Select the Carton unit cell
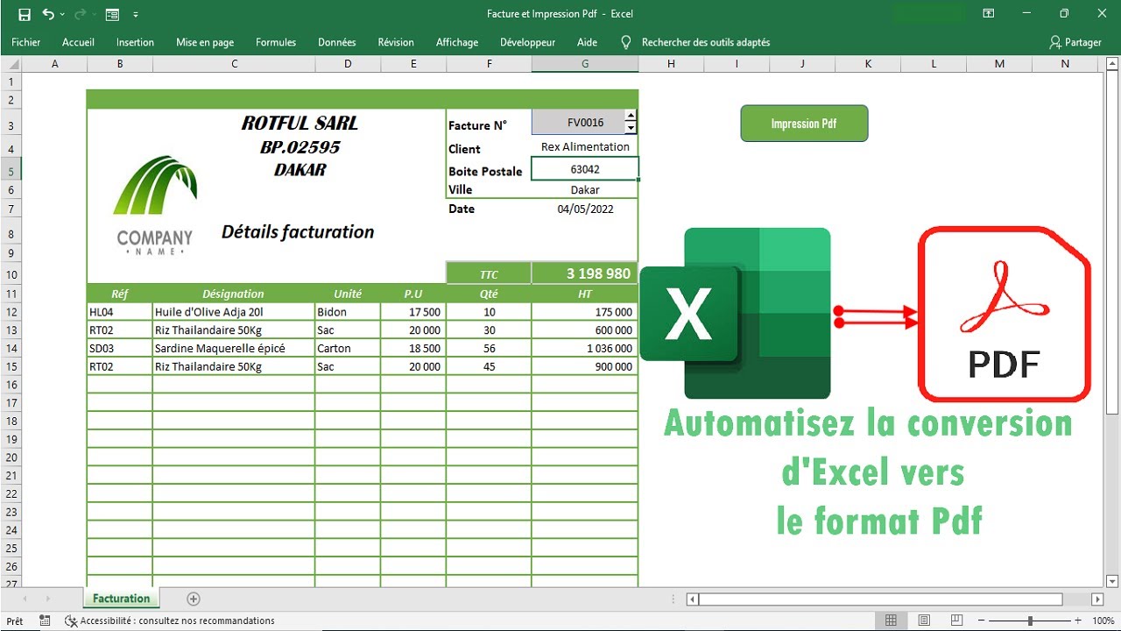1121x631 pixels. pos(348,348)
